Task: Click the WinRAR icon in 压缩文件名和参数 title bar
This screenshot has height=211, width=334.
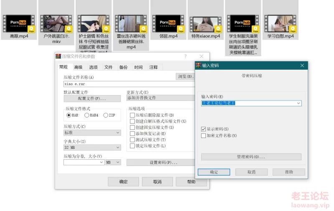Action: coord(58,56)
